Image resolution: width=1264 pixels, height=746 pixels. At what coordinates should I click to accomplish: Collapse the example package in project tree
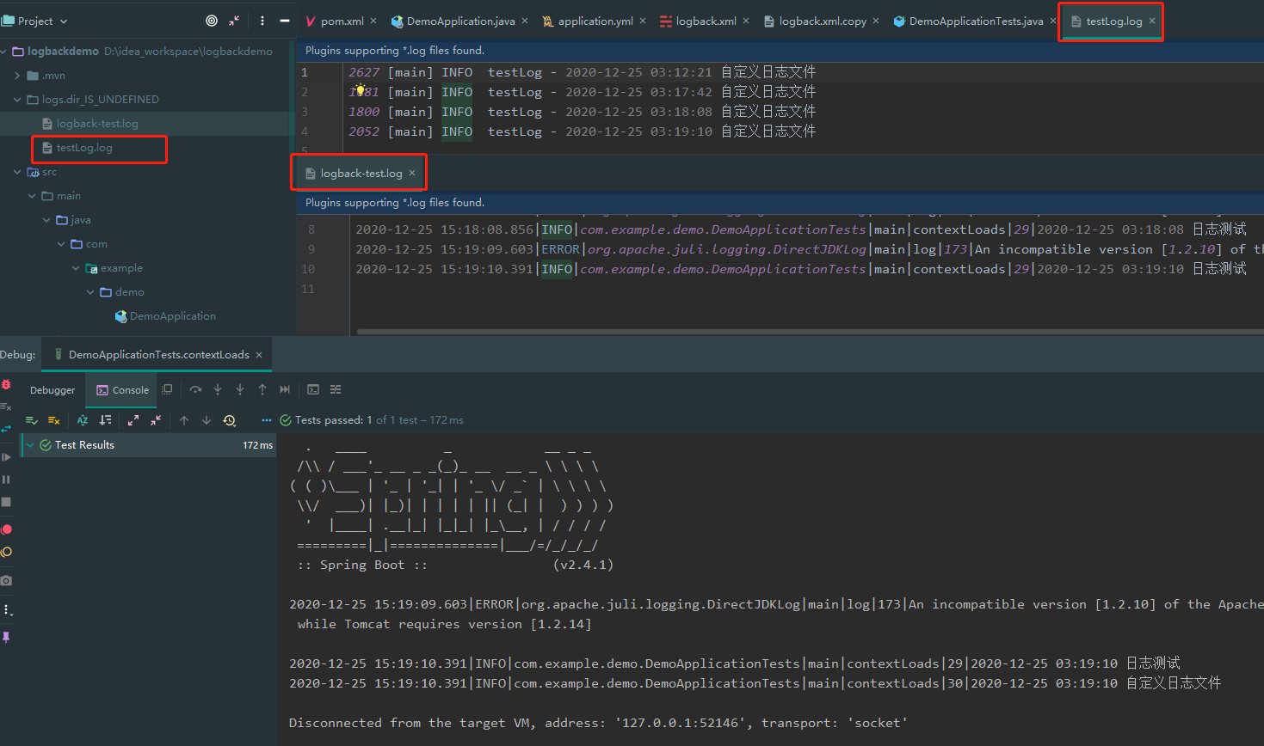76,267
